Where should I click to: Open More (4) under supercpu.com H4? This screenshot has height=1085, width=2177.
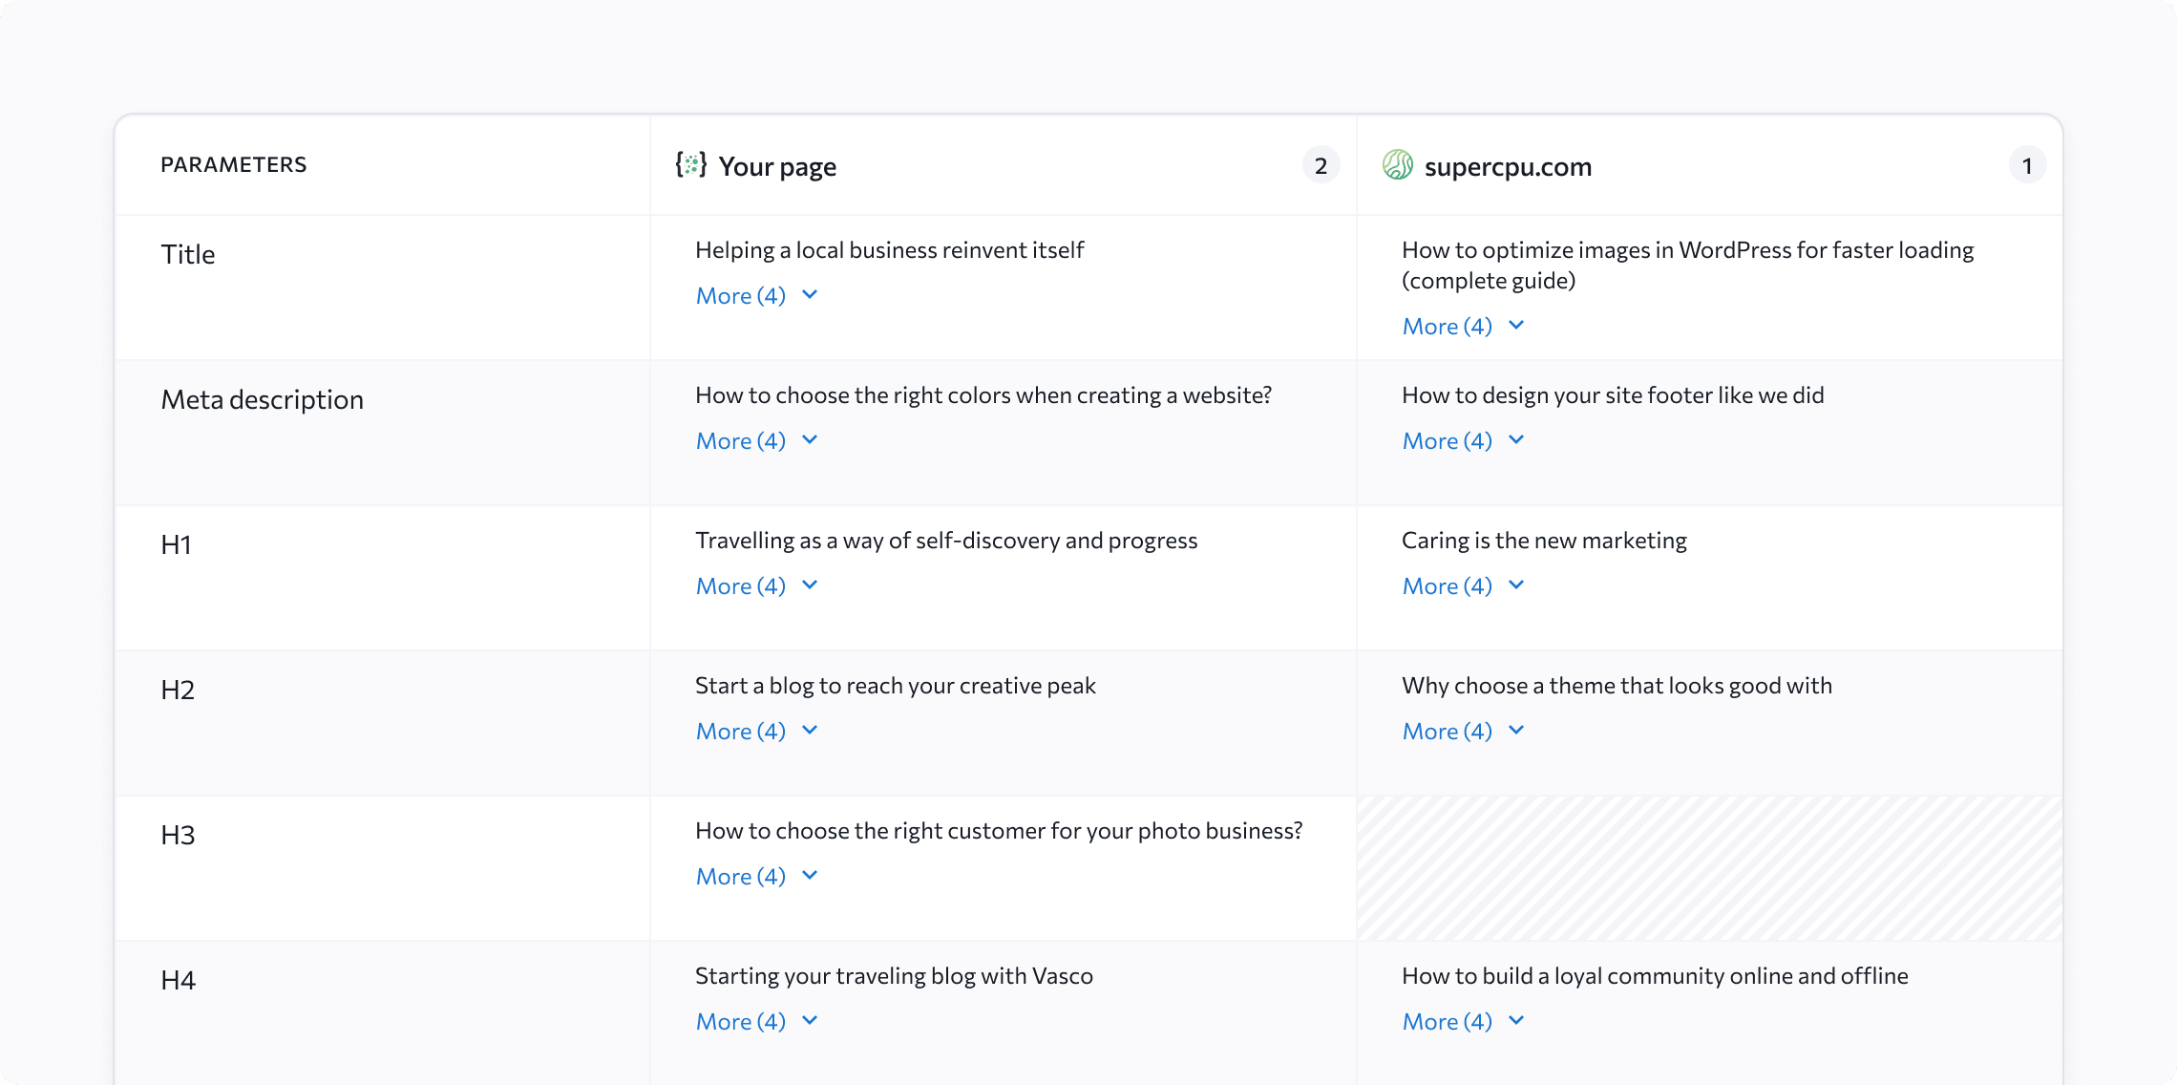tap(1448, 1021)
